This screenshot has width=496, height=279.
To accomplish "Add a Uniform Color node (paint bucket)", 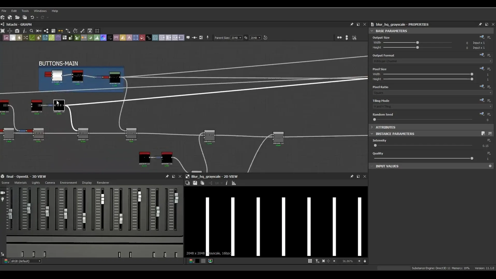I will click(142, 38).
